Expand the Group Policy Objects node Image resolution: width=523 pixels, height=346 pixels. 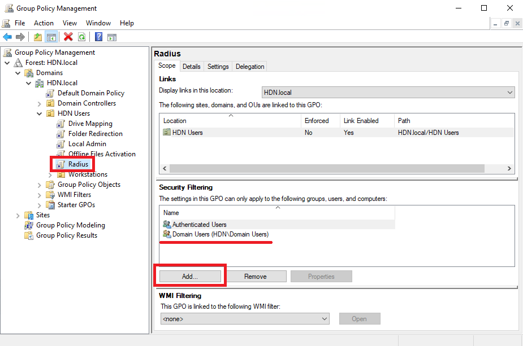40,185
